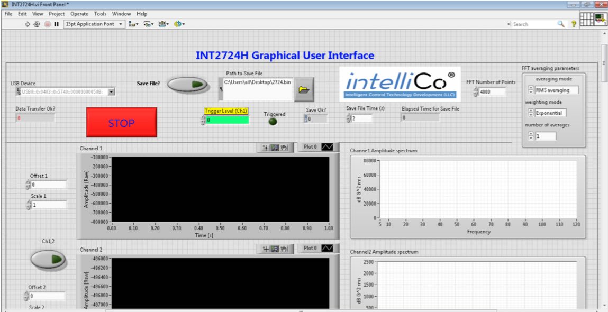The height and width of the screenshot is (312, 608).
Task: Click the Run Continuously toolbar icon
Action: click(x=37, y=24)
